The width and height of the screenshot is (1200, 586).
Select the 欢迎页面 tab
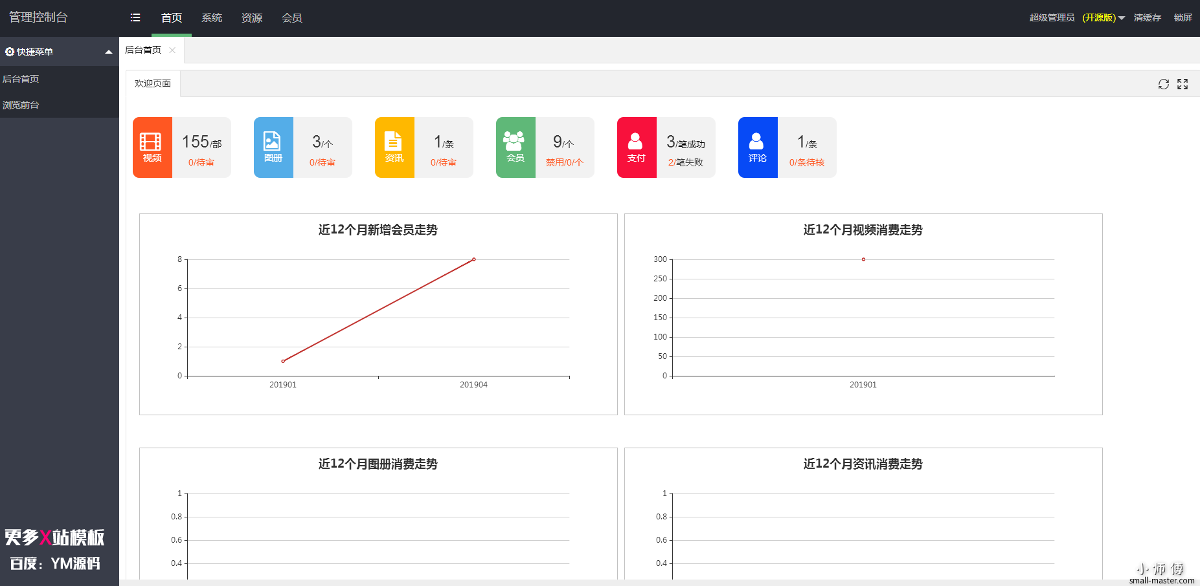153,83
